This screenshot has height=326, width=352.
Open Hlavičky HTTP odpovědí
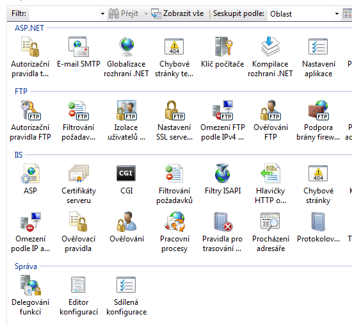pos(270,184)
